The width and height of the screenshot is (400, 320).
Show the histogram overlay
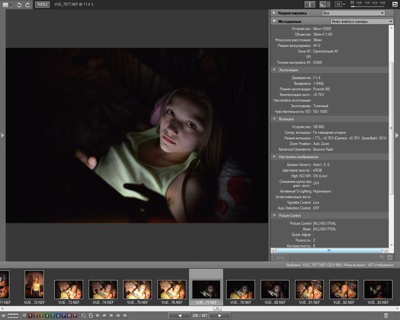pos(323,4)
